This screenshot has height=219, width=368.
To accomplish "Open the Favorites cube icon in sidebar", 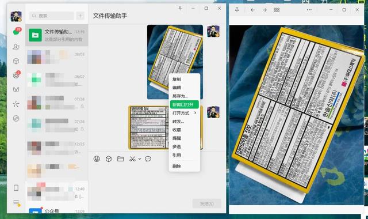I will [x=16, y=61].
